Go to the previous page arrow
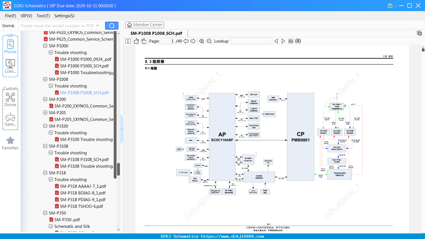The width and height of the screenshot is (425, 239). [x=186, y=41]
